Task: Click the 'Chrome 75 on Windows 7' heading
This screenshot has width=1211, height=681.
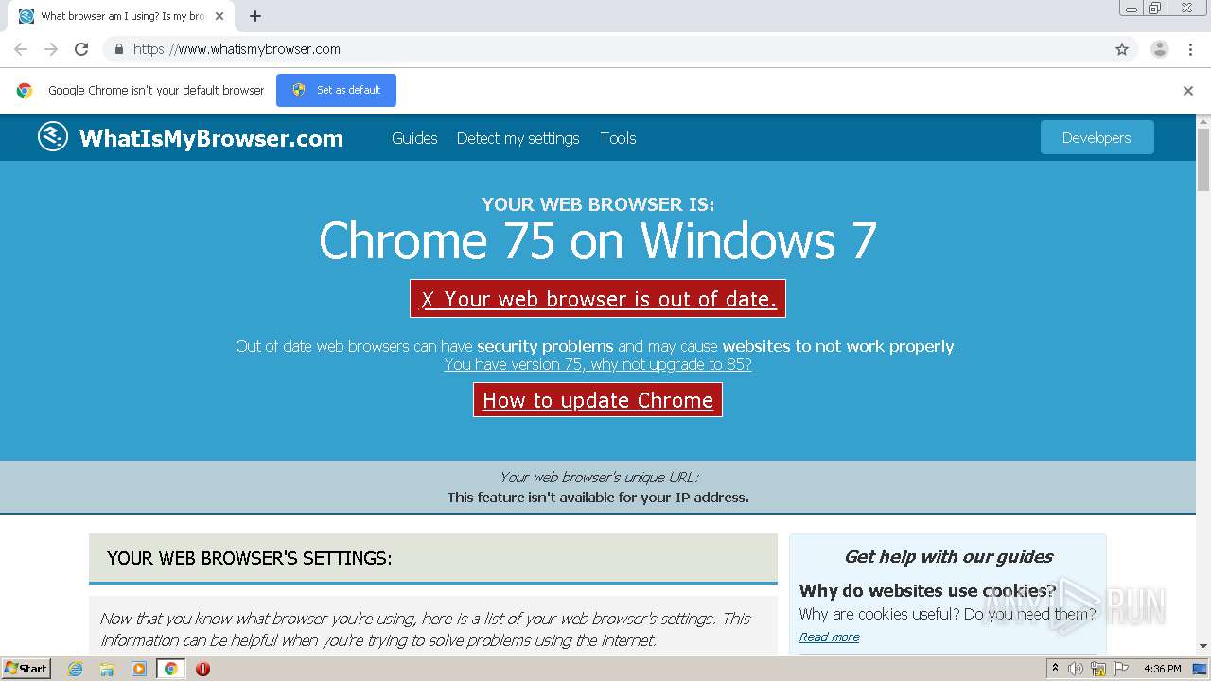Action: (598, 240)
